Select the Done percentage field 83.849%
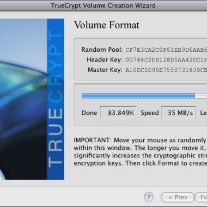Screen dimensions: 207x207 tap(118, 113)
